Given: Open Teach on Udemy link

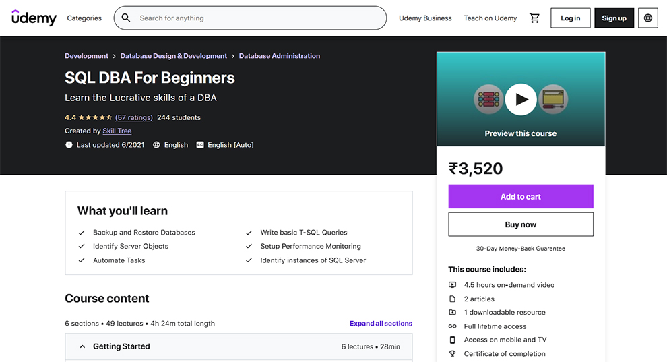Looking at the screenshot, I should pyautogui.click(x=490, y=18).
